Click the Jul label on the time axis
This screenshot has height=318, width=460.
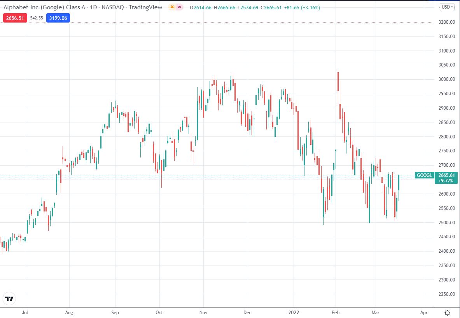(25, 313)
